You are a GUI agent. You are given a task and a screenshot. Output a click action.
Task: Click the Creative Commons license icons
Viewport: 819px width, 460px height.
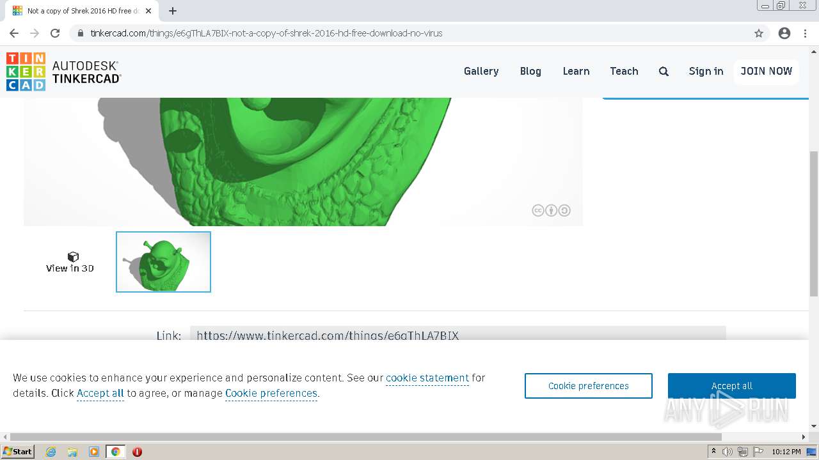tap(551, 210)
